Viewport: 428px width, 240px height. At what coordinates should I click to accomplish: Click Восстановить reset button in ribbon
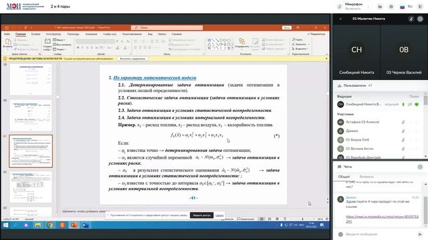click(x=62, y=45)
